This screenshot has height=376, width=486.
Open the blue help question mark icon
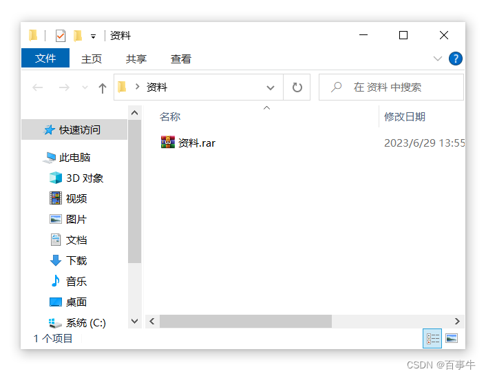point(455,59)
